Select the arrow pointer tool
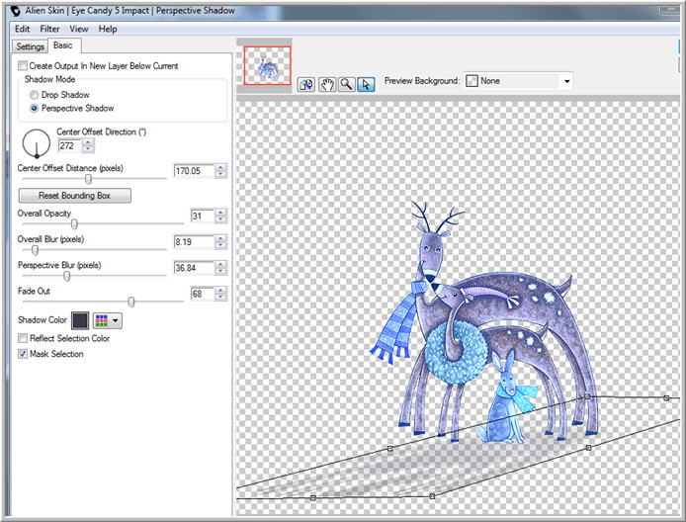This screenshot has width=686, height=522. pos(366,84)
